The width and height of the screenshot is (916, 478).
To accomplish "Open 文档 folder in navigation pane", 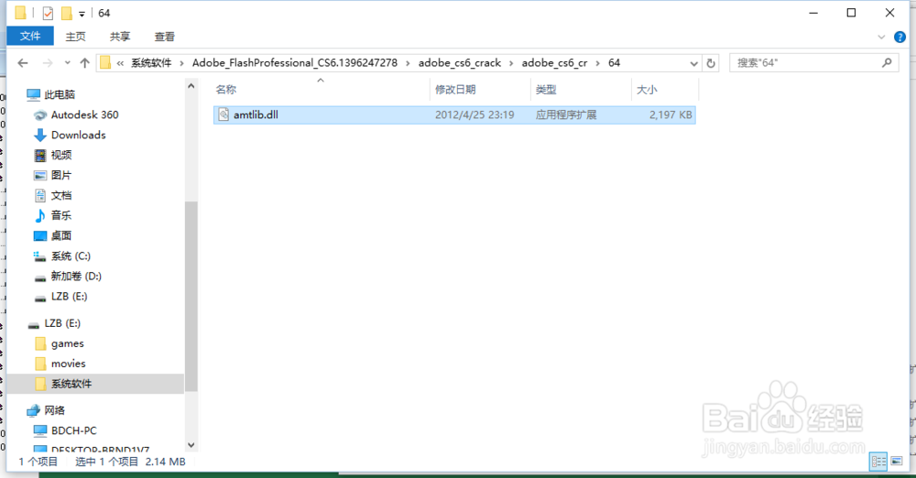I will click(x=61, y=195).
